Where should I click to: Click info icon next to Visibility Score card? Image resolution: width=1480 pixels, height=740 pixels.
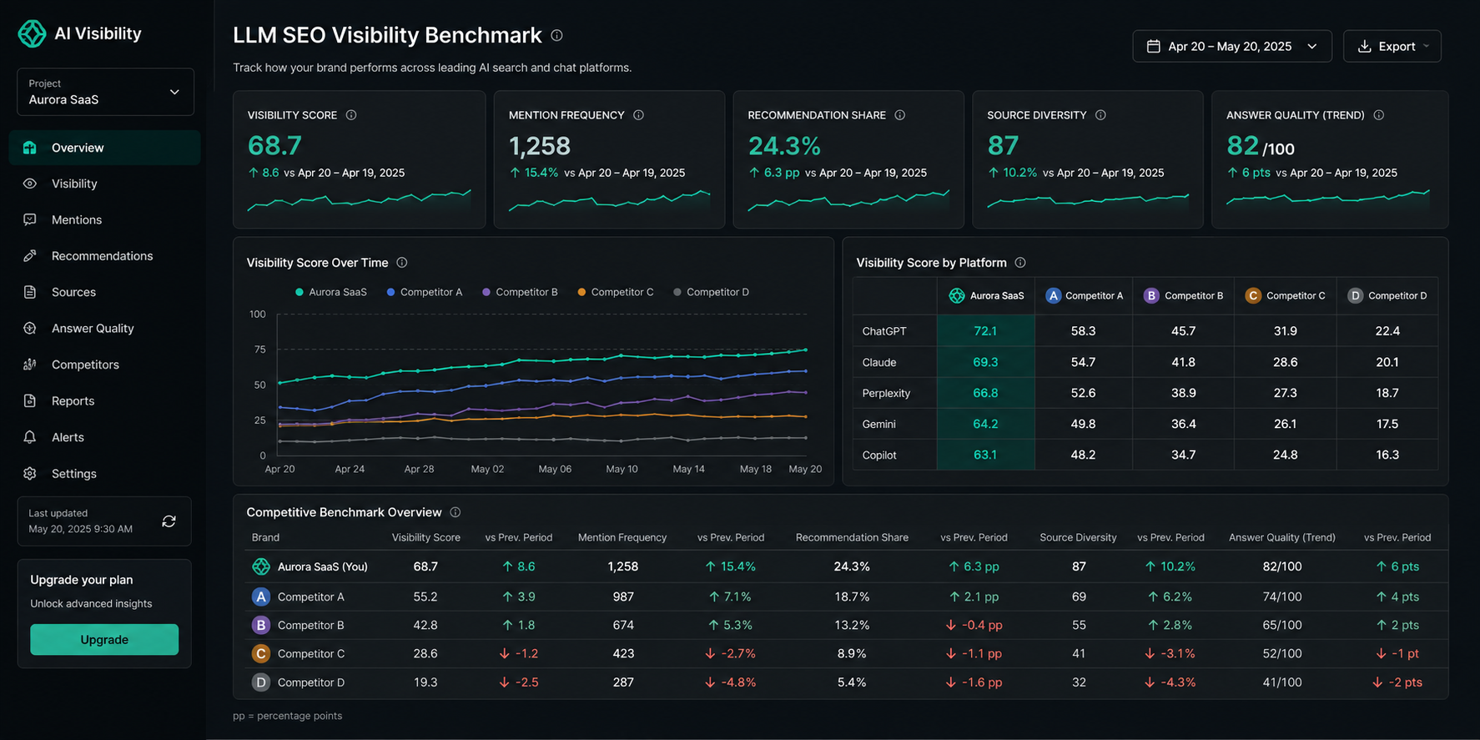coord(351,115)
